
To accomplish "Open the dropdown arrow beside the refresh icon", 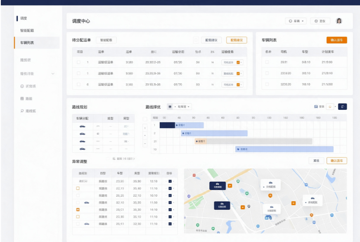I will pos(335,107).
